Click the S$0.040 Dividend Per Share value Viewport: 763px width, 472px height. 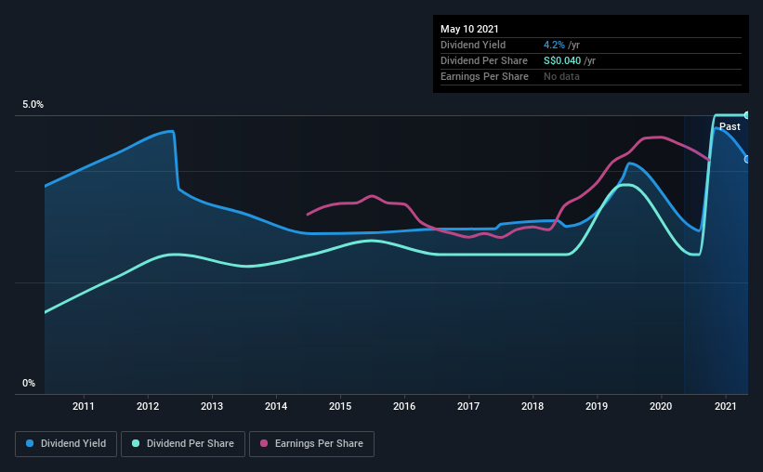point(562,60)
